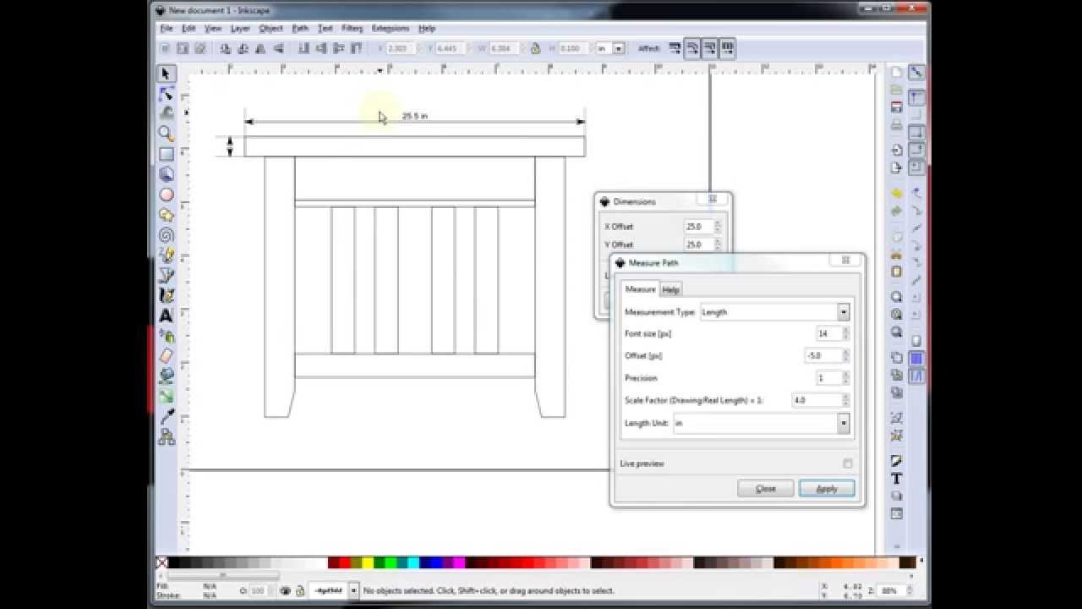1082x609 pixels.
Task: Select the Spiral tool
Action: point(167,235)
